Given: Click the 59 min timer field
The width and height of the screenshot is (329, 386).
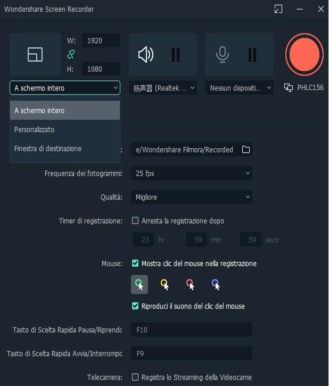Looking at the screenshot, I should coord(196,240).
